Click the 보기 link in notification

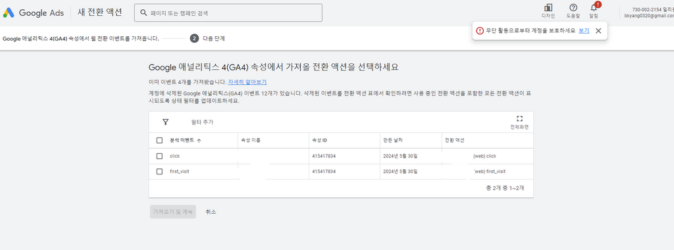point(584,31)
